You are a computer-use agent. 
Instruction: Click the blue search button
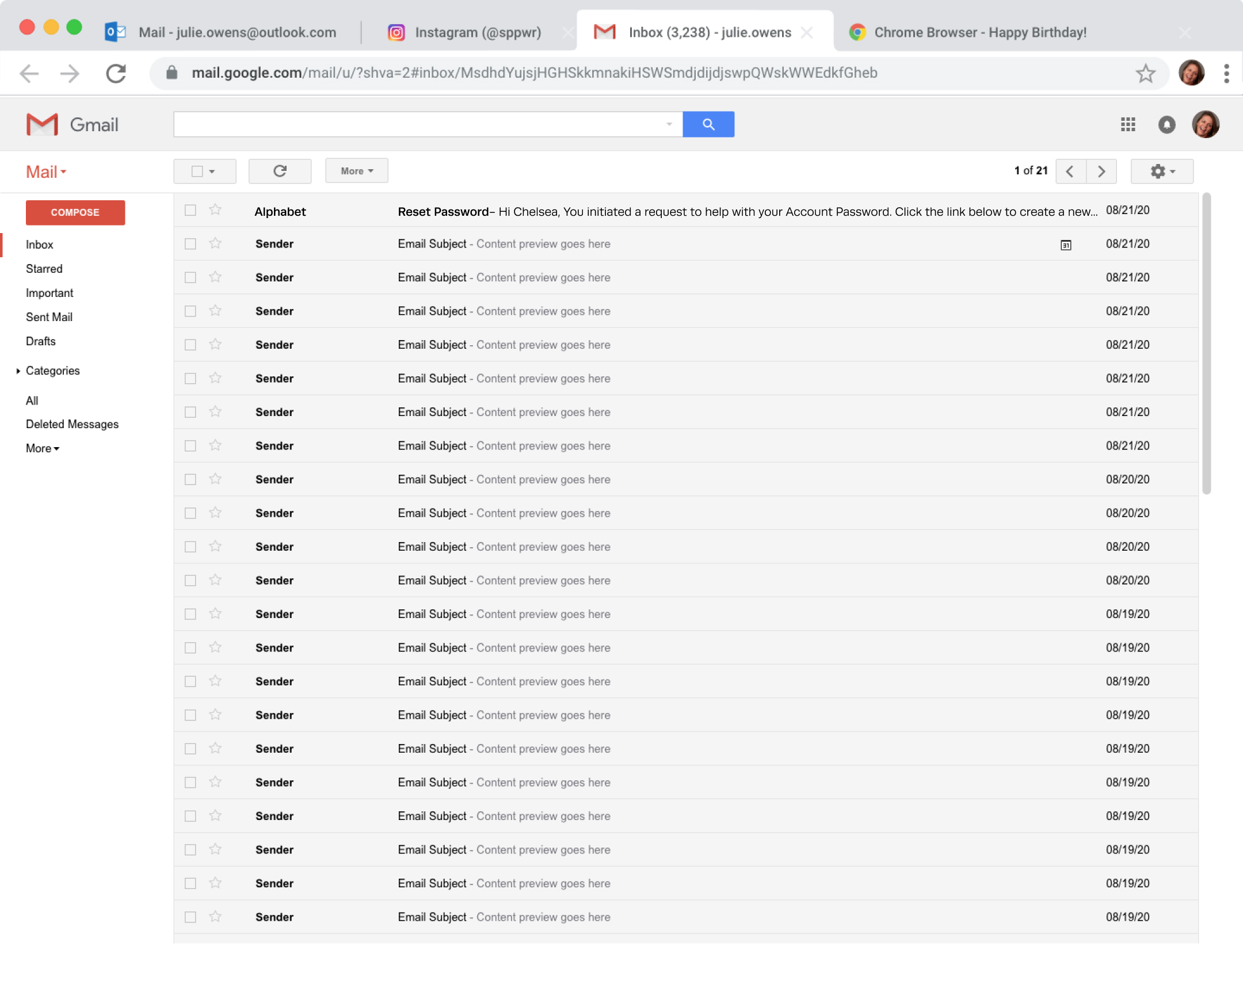click(x=708, y=124)
